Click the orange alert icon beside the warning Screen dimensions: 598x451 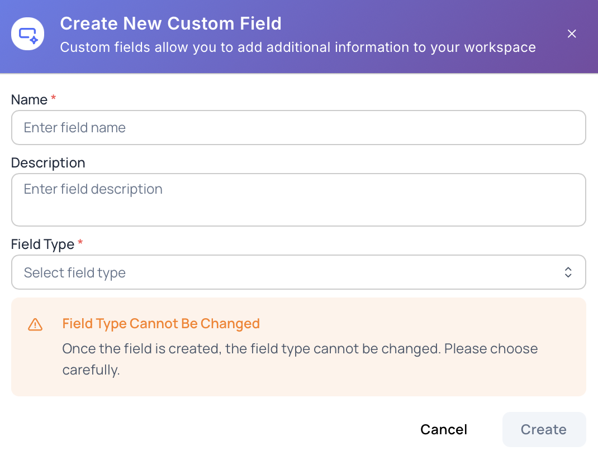pos(35,324)
